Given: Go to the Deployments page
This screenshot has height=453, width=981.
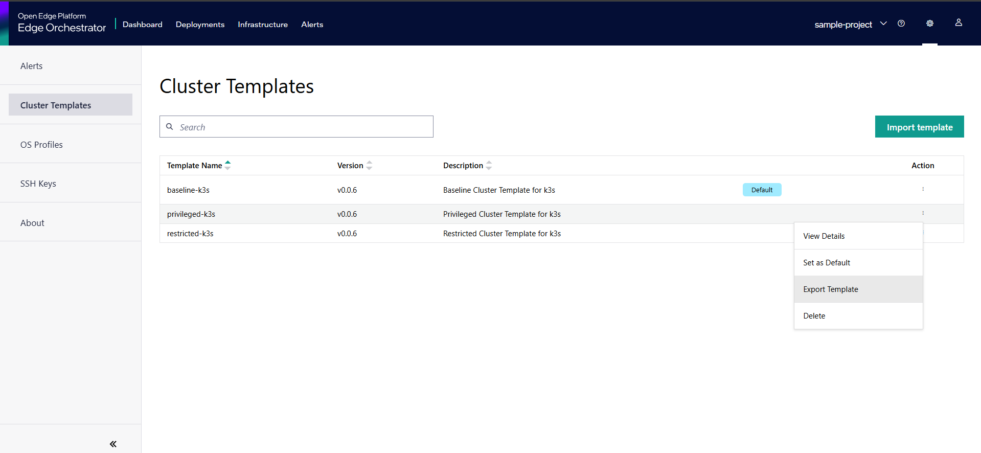Looking at the screenshot, I should [200, 25].
